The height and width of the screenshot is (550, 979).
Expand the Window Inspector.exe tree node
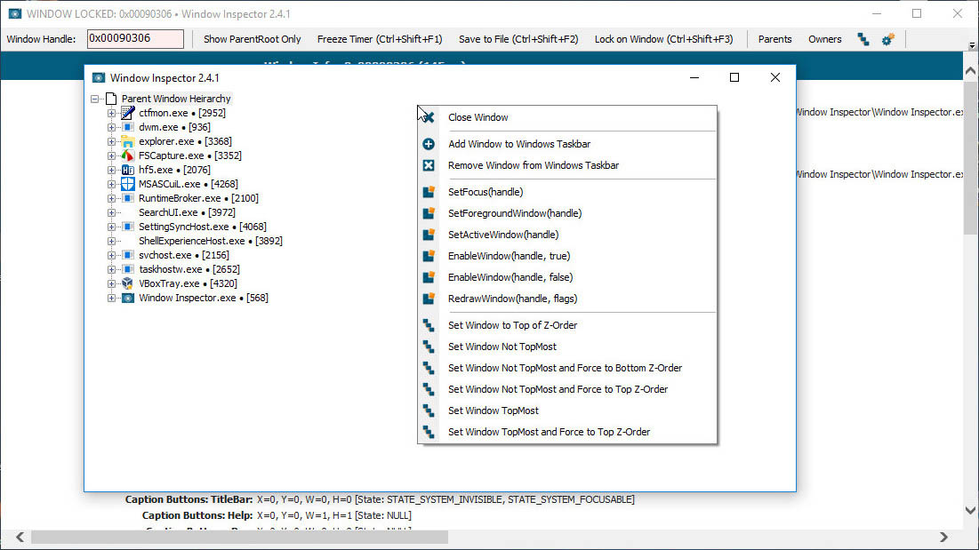click(x=112, y=298)
